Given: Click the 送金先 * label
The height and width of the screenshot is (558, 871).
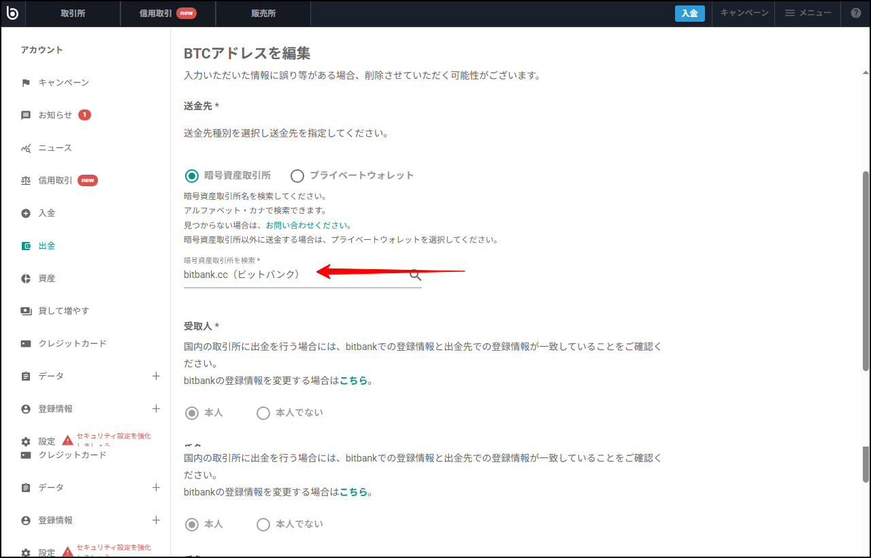Looking at the screenshot, I should [x=201, y=106].
